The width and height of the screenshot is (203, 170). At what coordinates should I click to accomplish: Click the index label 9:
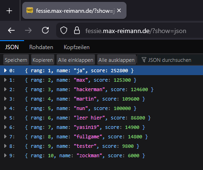tap(12, 155)
